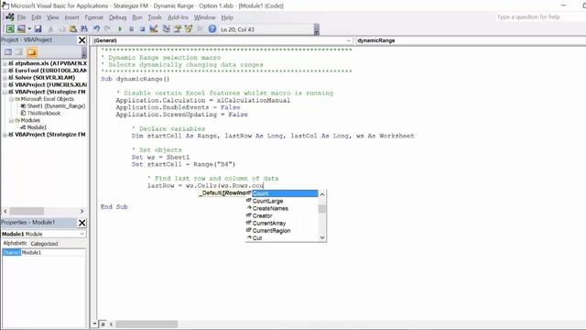
Task: Click the Break pause toolbar icon
Action: (131, 28)
